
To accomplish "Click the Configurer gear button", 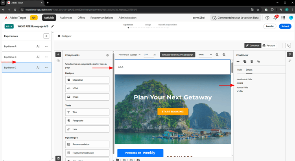I will tap(65, 36).
